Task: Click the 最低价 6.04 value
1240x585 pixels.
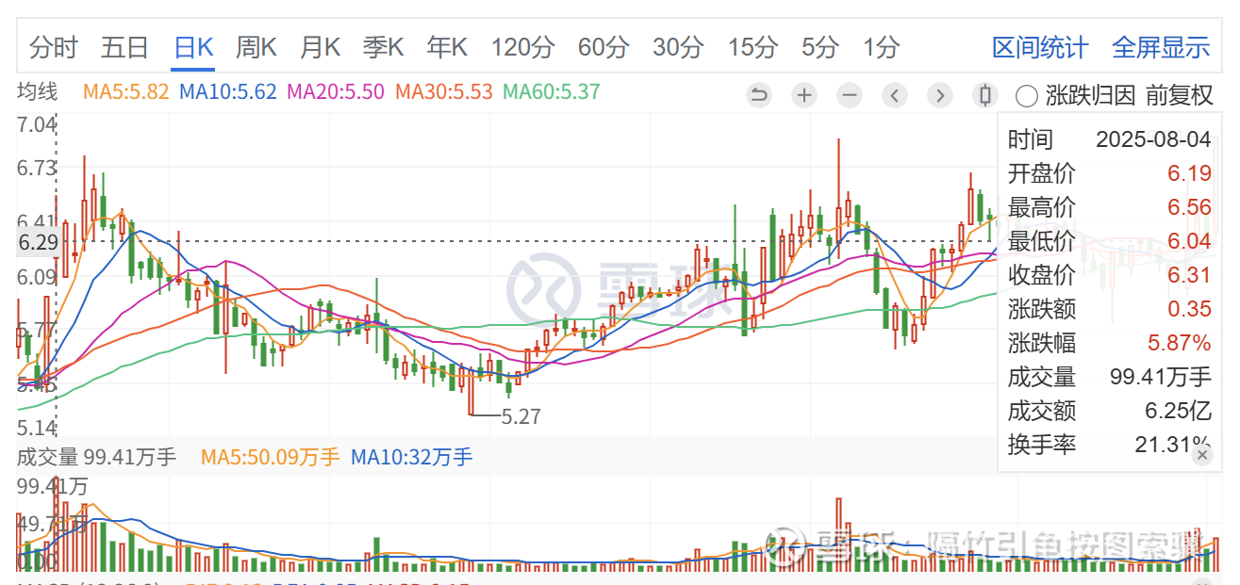Action: 1188,241
